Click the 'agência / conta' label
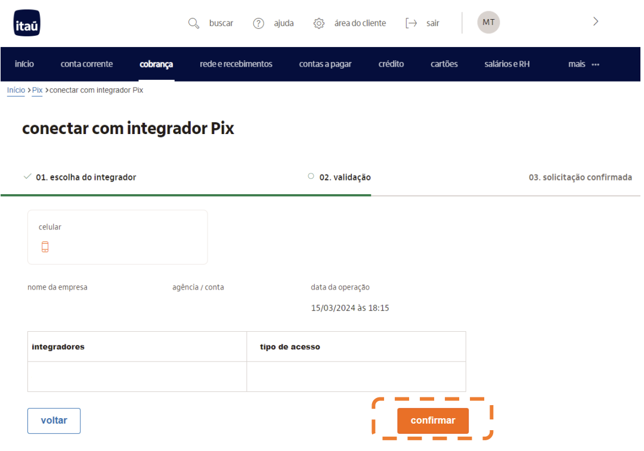Viewport: 644px width, 451px height. [198, 287]
